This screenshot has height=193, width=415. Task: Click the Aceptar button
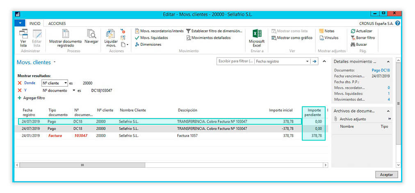386,175
